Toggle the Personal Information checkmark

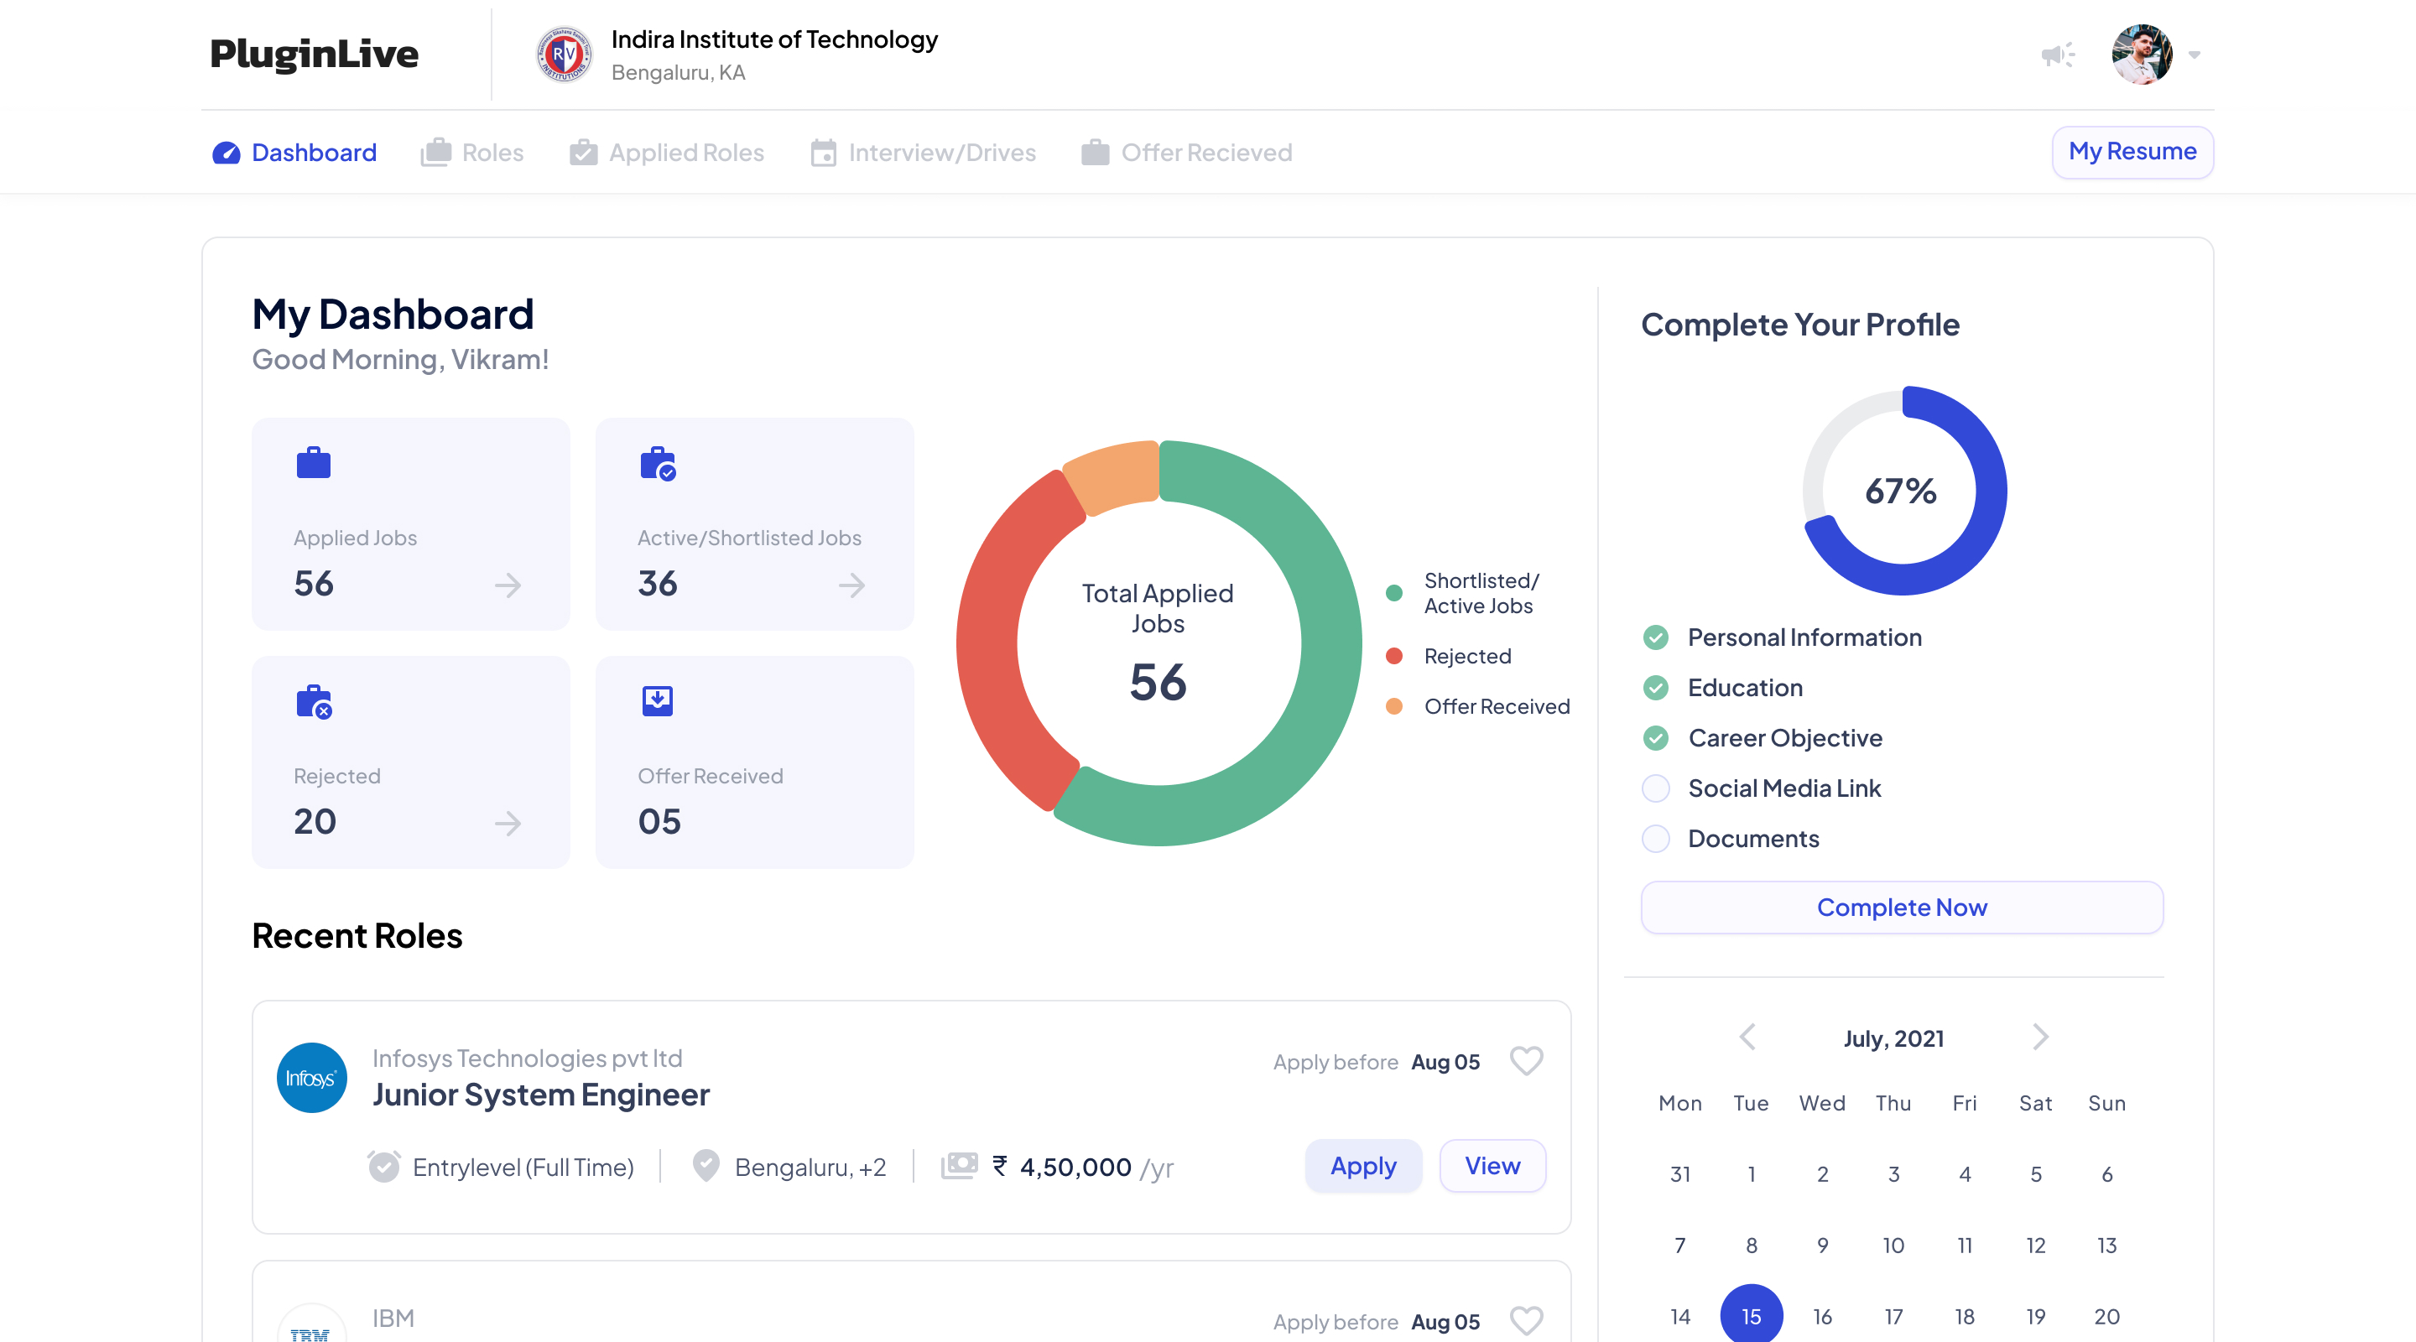pos(1655,637)
